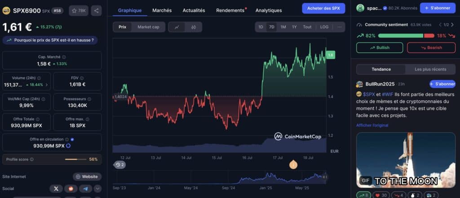
Task: Switch chart to Market cap view
Action: [x=148, y=27]
